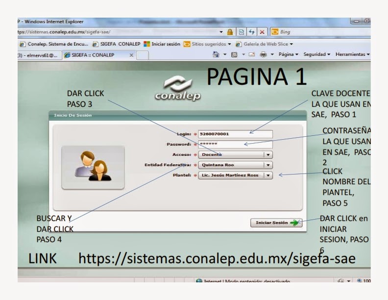The width and height of the screenshot is (388, 300).
Task: Click the refresh page icon
Action: [252, 32]
